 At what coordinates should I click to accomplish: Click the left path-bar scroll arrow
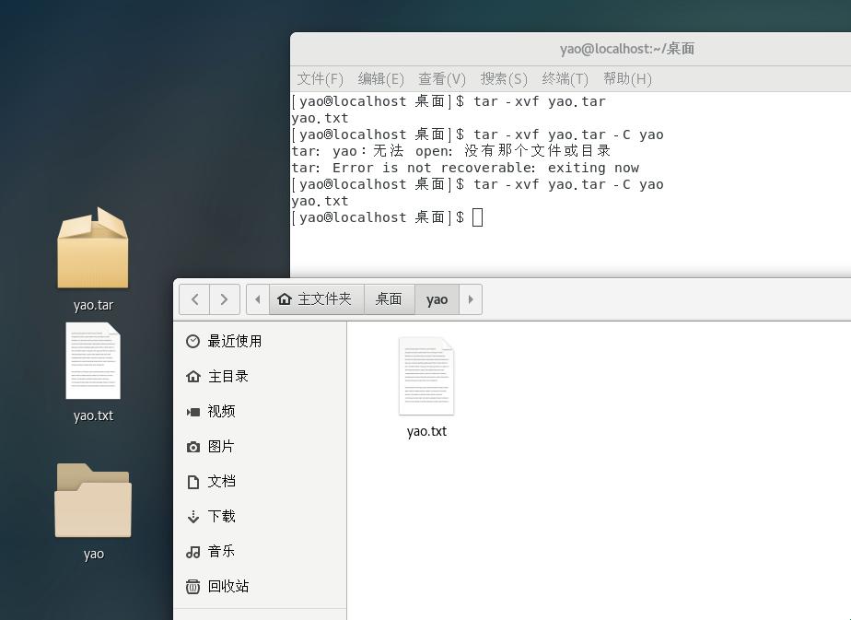click(x=258, y=299)
